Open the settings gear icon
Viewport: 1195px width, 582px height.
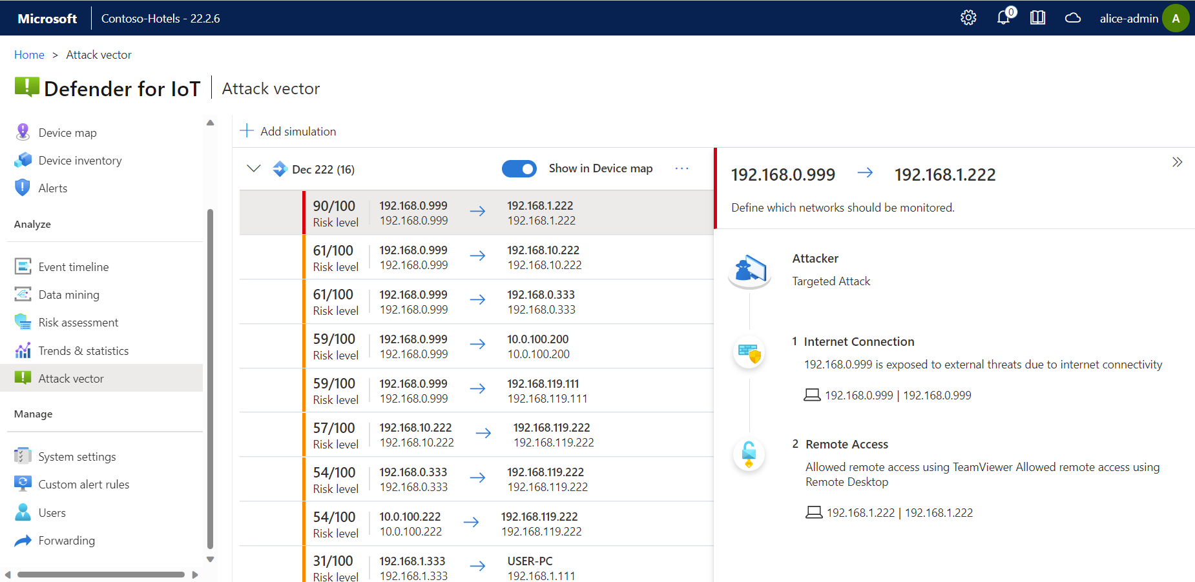click(x=968, y=18)
